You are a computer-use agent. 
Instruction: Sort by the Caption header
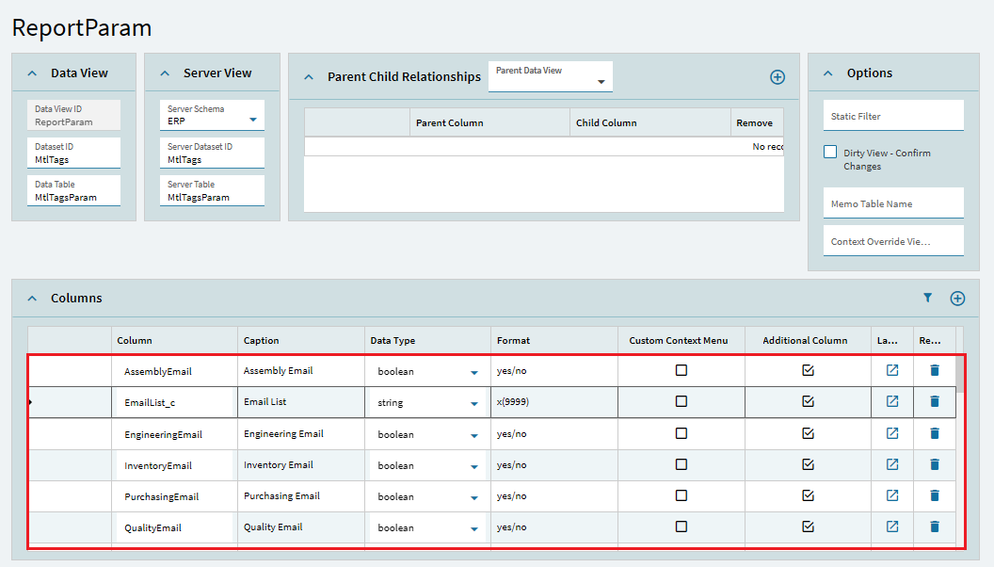301,341
